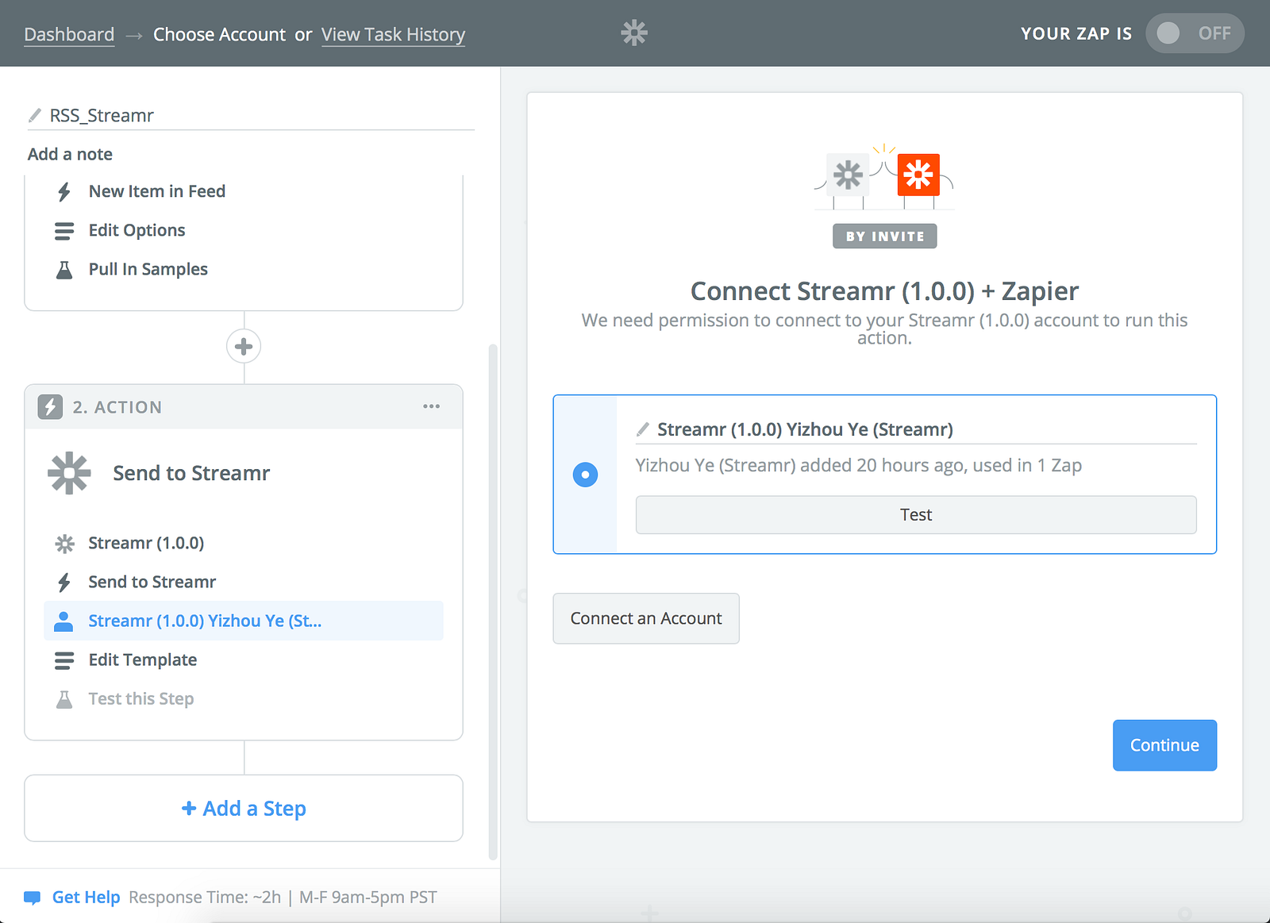
Task: Click the small Streamr icon beside Streamr (1.0.0)
Action: (x=64, y=544)
